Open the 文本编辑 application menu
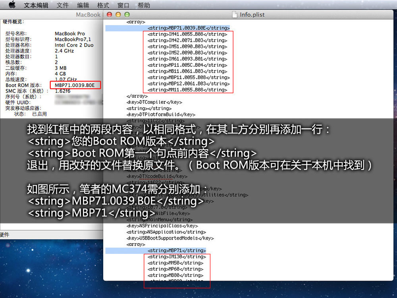The width and height of the screenshot is (397, 298). pos(36,5)
